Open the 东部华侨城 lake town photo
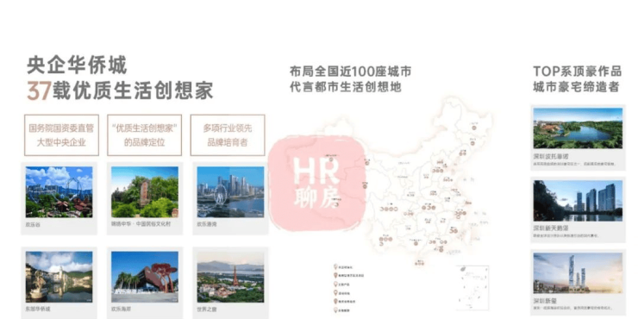This screenshot has width=638, height=319. (x=59, y=277)
